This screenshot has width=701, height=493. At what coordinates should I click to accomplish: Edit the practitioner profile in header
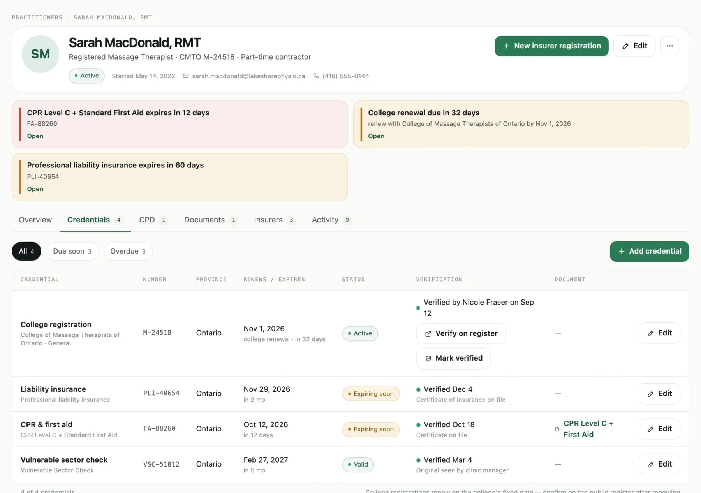click(x=634, y=46)
